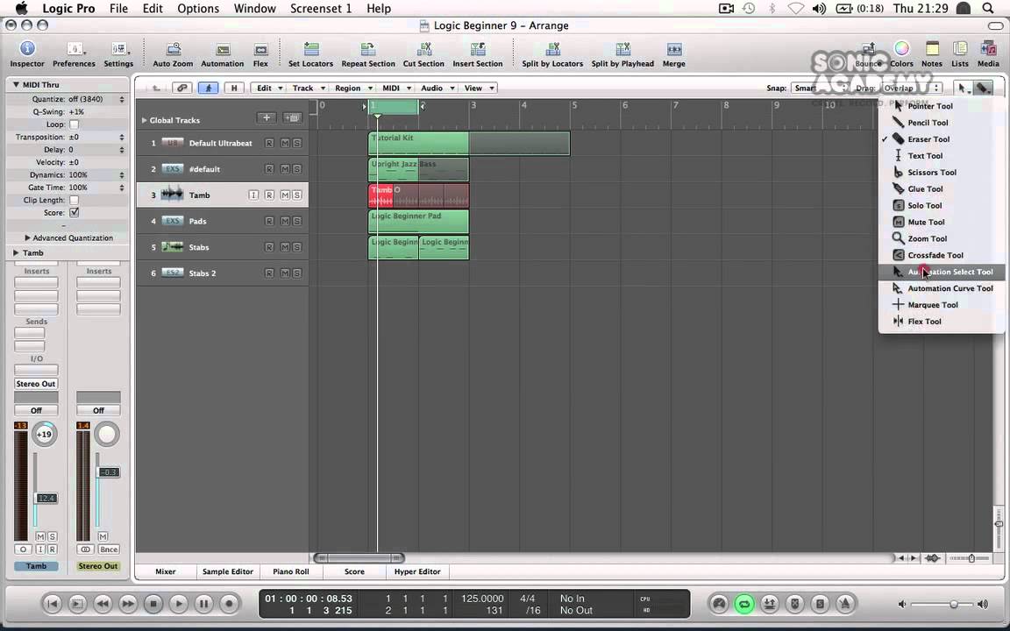The width and height of the screenshot is (1010, 631).
Task: Mute the Default Ultrabeat track
Action: (285, 143)
